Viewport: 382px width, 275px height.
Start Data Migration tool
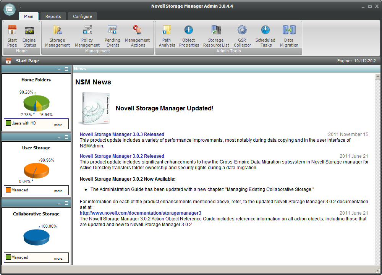pyautogui.click(x=289, y=36)
